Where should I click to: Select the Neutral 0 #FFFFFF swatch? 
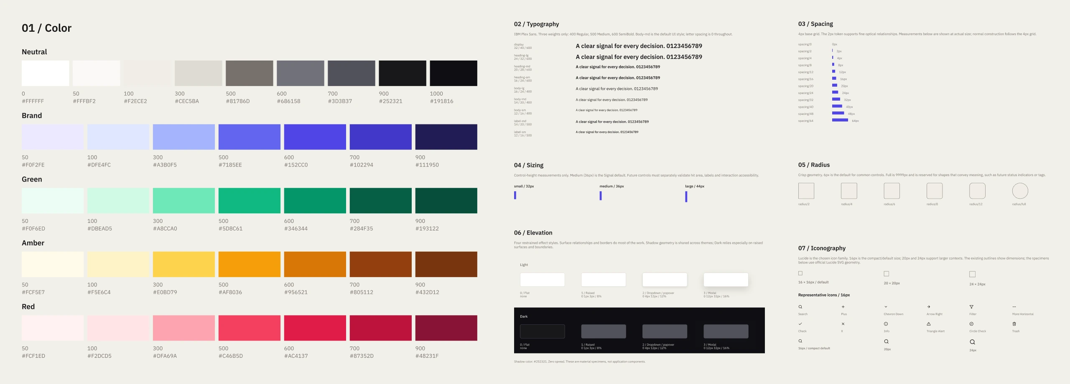pos(46,73)
